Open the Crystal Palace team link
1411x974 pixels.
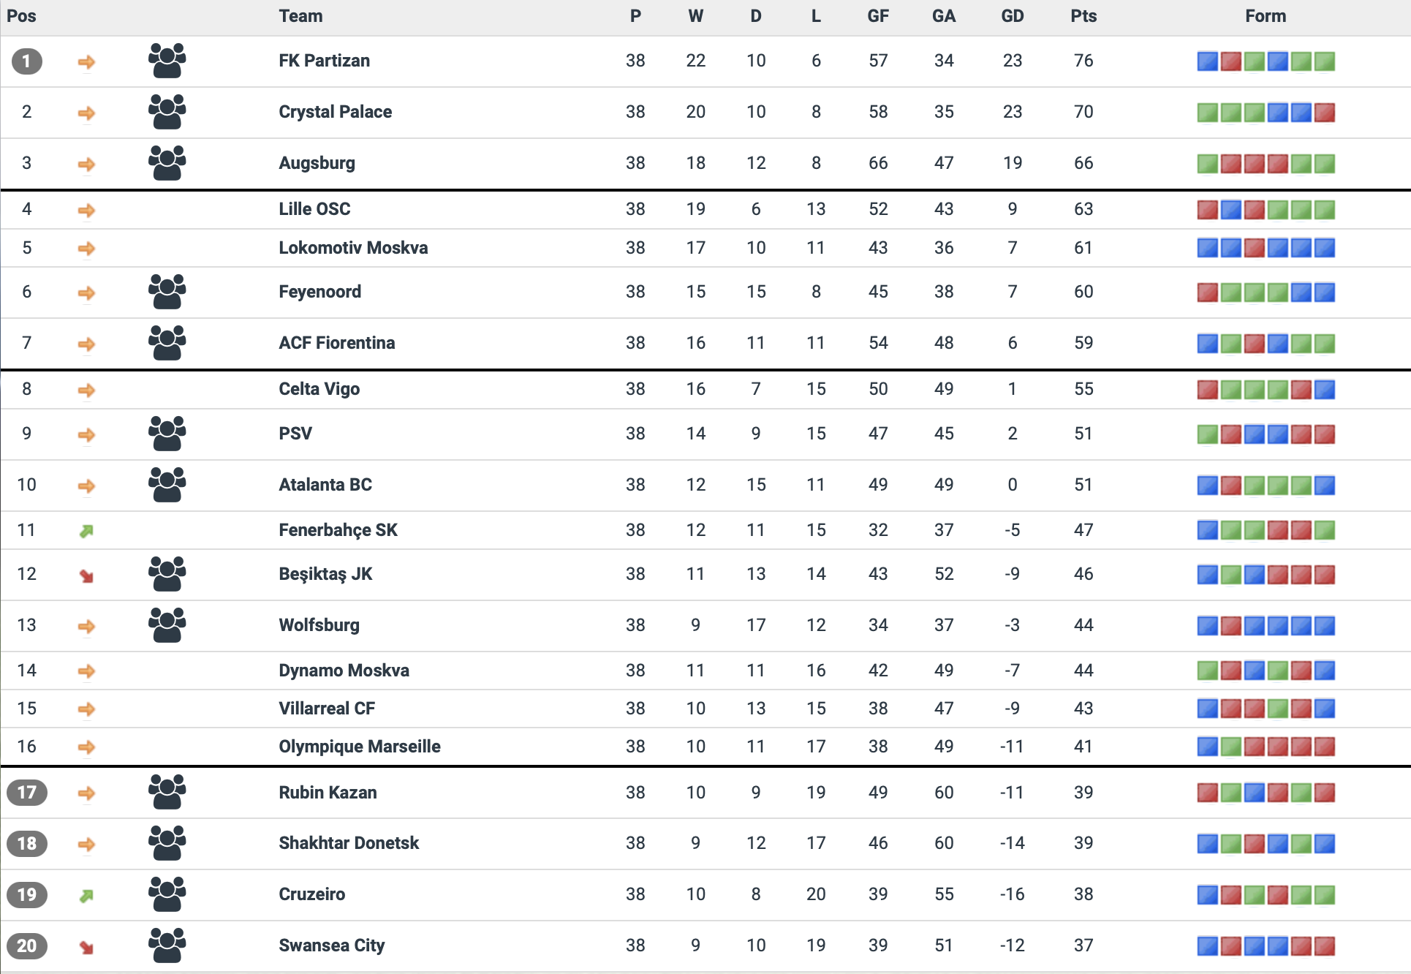(x=335, y=112)
